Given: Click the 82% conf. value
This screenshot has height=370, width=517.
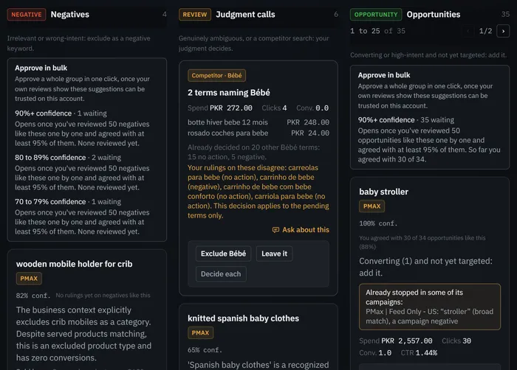Looking at the screenshot, I should (x=33, y=296).
